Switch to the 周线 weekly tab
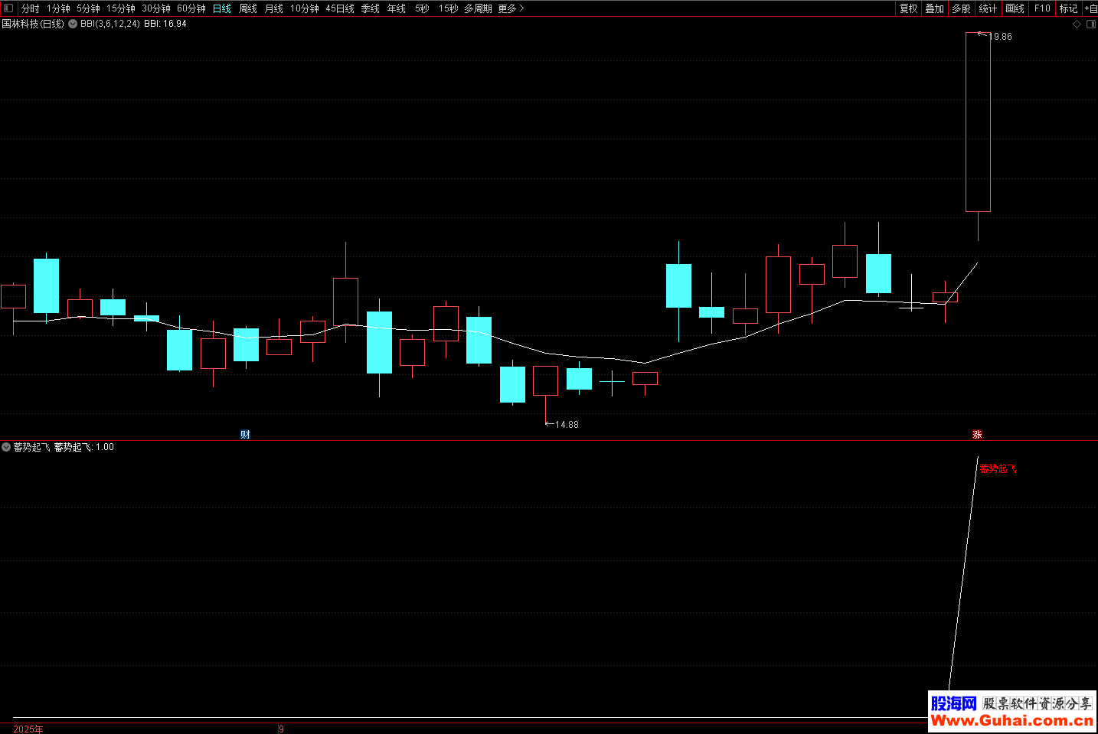Screen dimensions: 1098x734 point(248,8)
